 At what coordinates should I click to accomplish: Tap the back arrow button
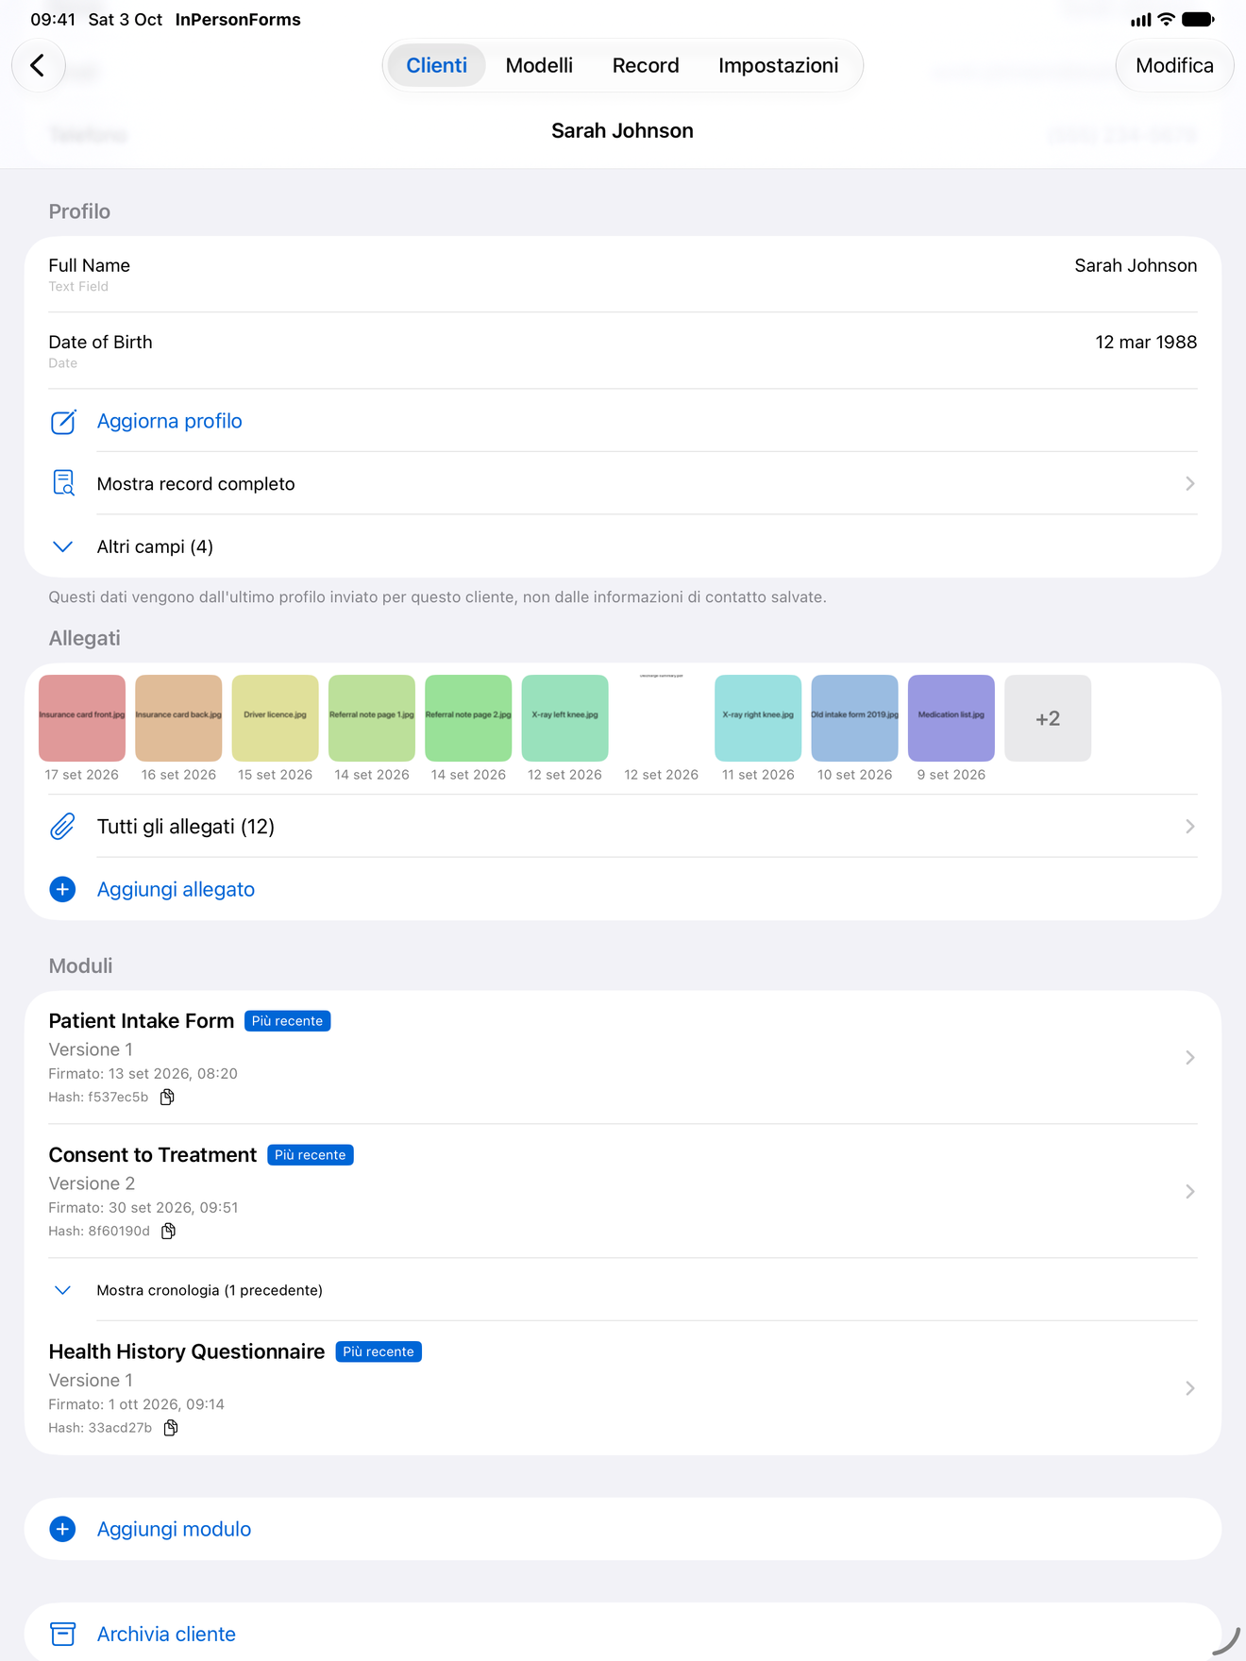click(x=38, y=65)
